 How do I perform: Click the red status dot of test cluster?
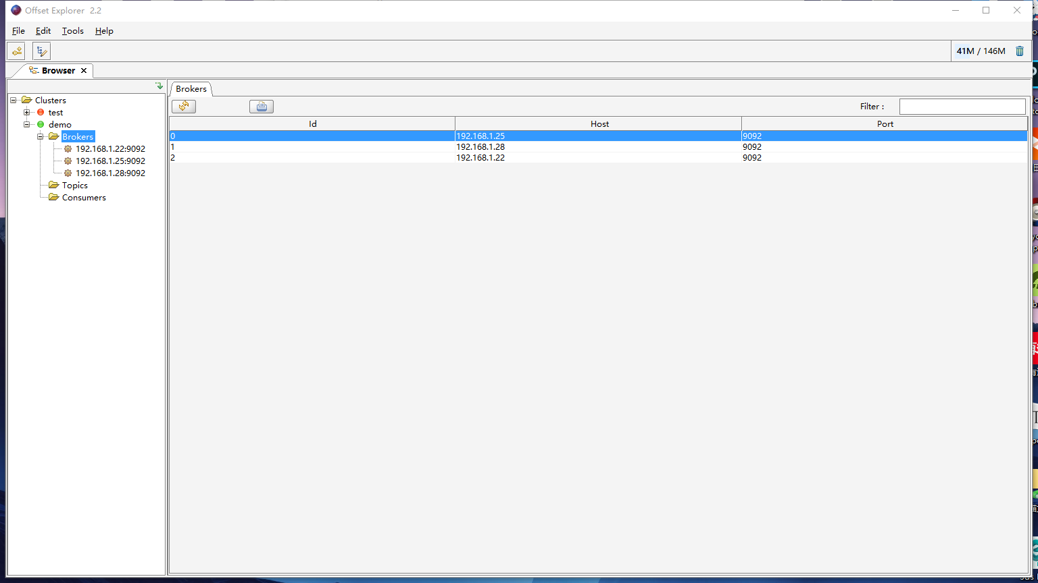point(41,113)
